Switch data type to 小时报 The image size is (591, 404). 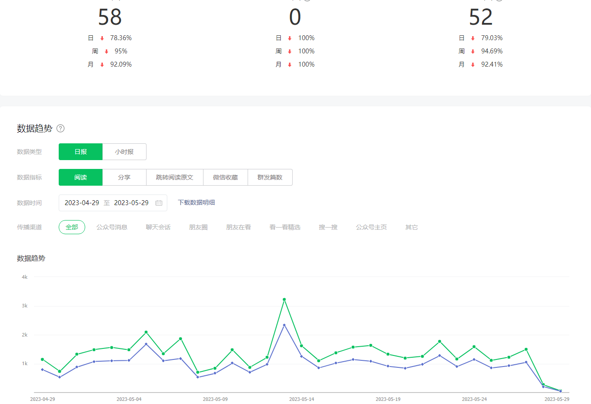124,152
